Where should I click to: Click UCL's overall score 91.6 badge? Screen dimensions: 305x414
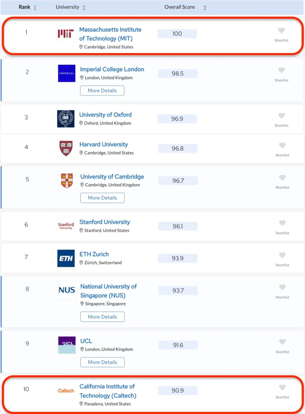[178, 345]
